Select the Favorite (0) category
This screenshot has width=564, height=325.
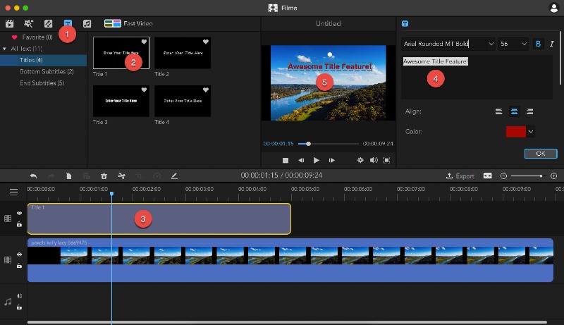37,37
